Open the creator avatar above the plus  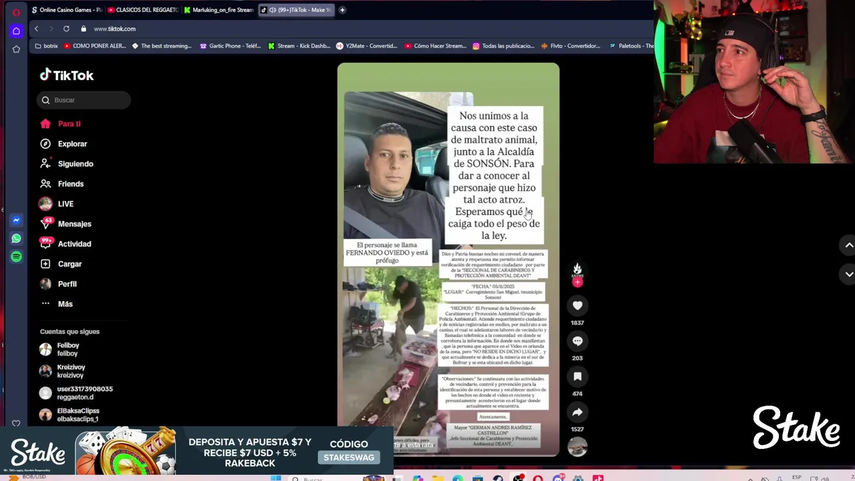coord(577,269)
